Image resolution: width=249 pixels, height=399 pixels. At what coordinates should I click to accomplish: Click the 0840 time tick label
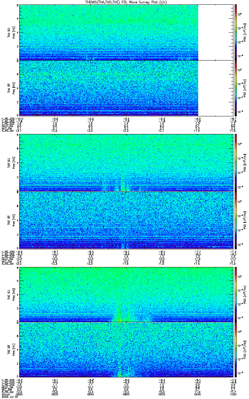[91, 394]
